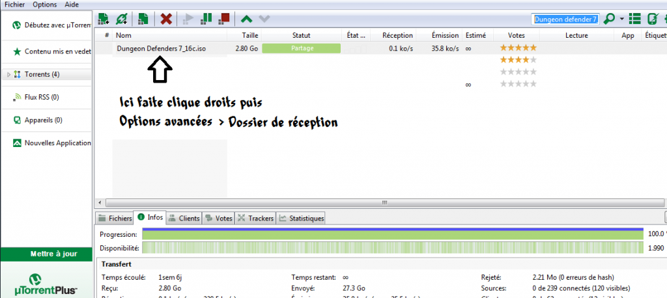Click the Progression bar in Infos

(x=393, y=235)
